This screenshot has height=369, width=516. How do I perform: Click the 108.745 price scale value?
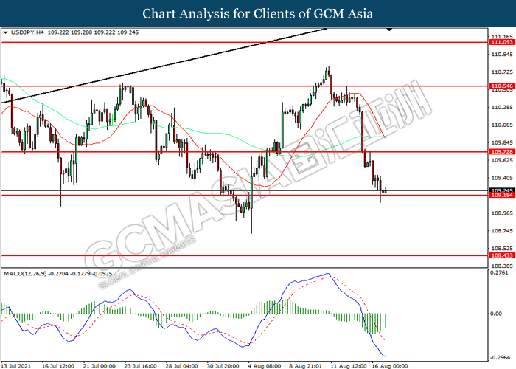[x=502, y=230]
